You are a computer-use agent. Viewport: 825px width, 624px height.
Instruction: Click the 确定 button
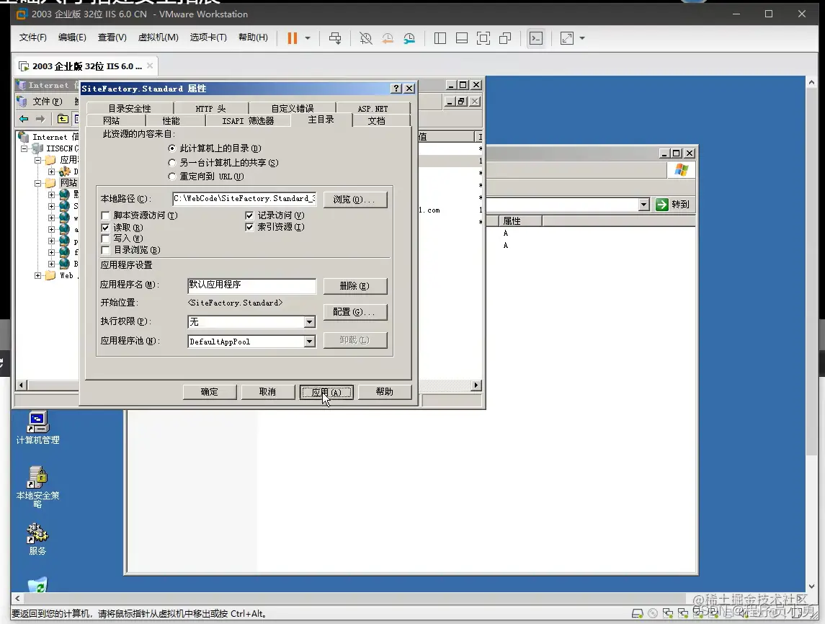coord(210,392)
